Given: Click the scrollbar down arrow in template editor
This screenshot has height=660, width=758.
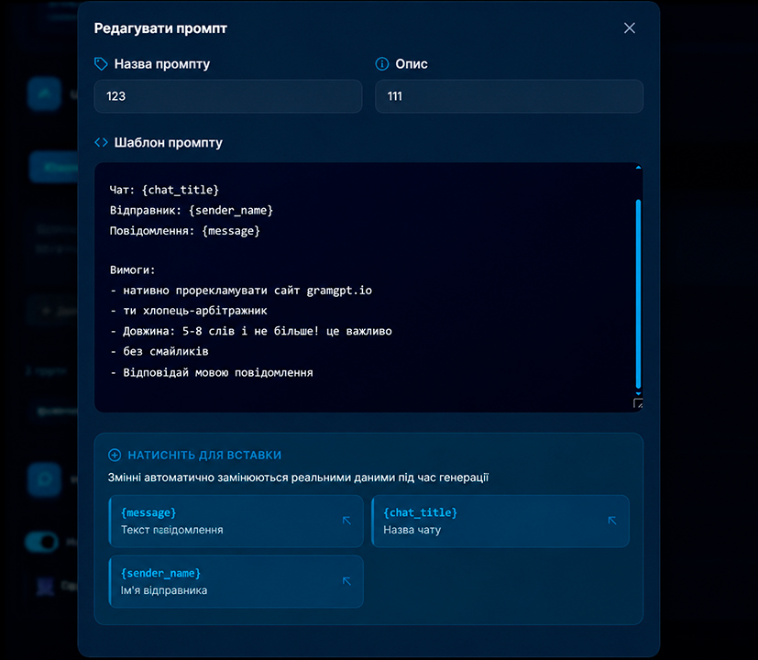Looking at the screenshot, I should coord(638,393).
